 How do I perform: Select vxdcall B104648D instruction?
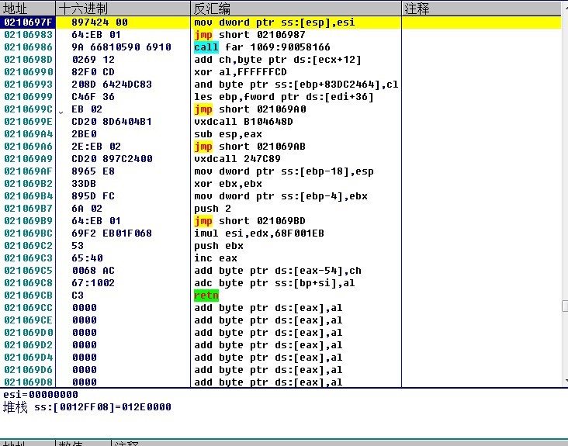[x=244, y=122]
